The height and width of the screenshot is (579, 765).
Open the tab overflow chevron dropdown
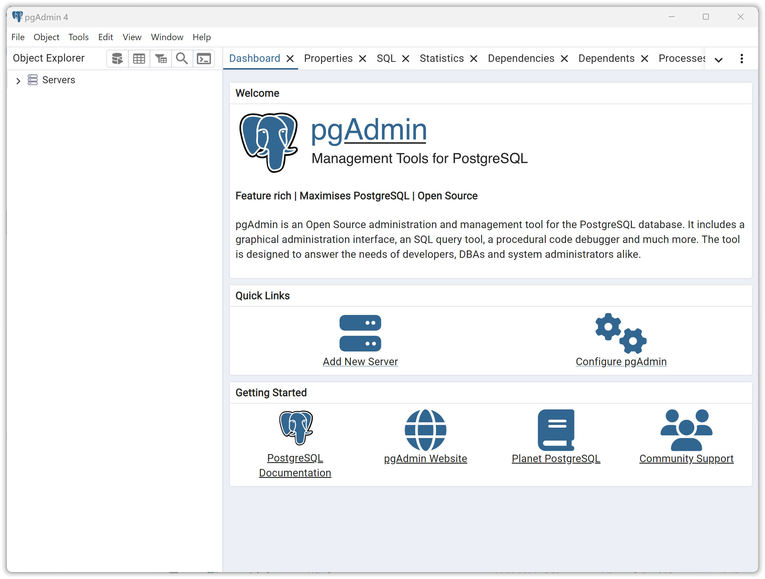pos(719,59)
